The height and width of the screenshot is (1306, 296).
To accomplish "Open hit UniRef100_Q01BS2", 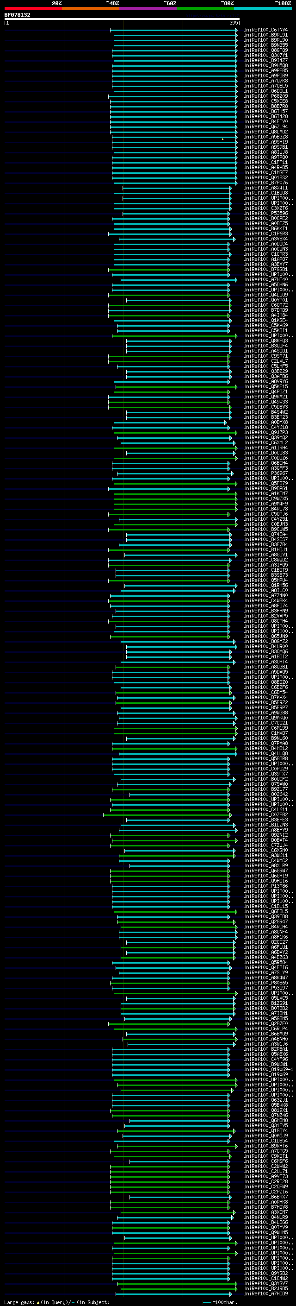I will [x=265, y=177].
